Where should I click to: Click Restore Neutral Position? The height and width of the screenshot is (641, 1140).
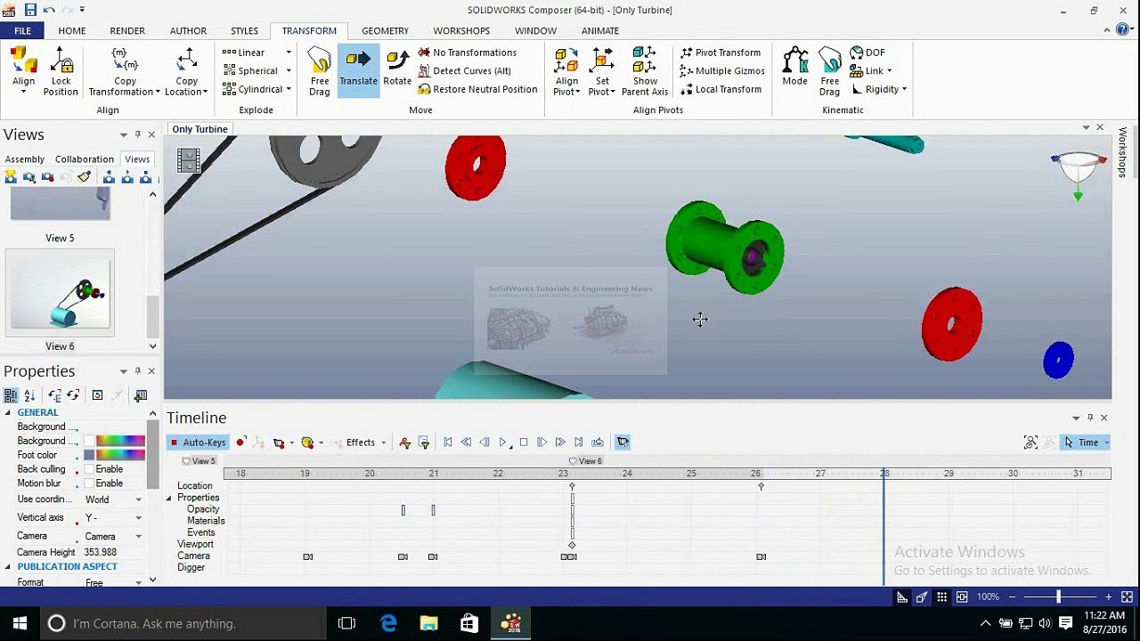[477, 89]
